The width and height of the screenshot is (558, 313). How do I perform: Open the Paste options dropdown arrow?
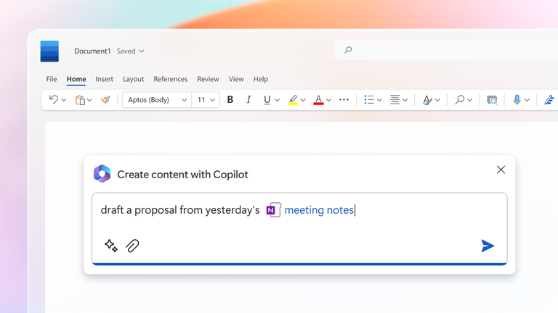point(89,100)
